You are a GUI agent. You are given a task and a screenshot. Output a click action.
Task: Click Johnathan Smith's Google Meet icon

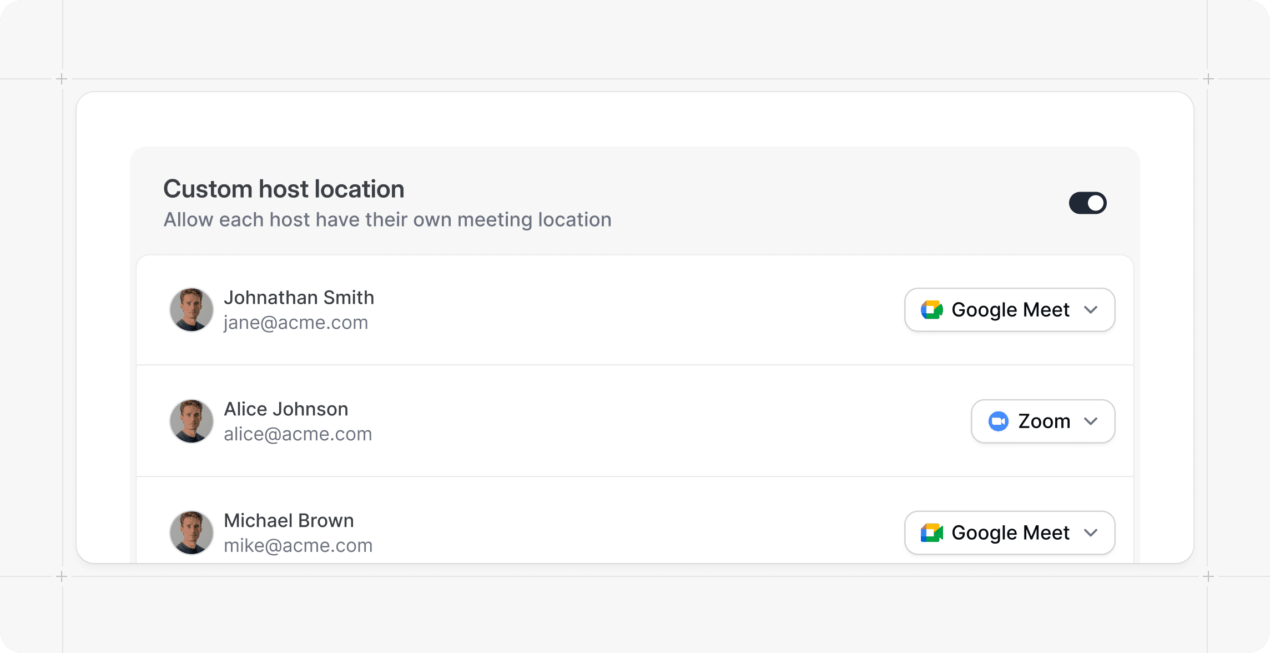932,310
